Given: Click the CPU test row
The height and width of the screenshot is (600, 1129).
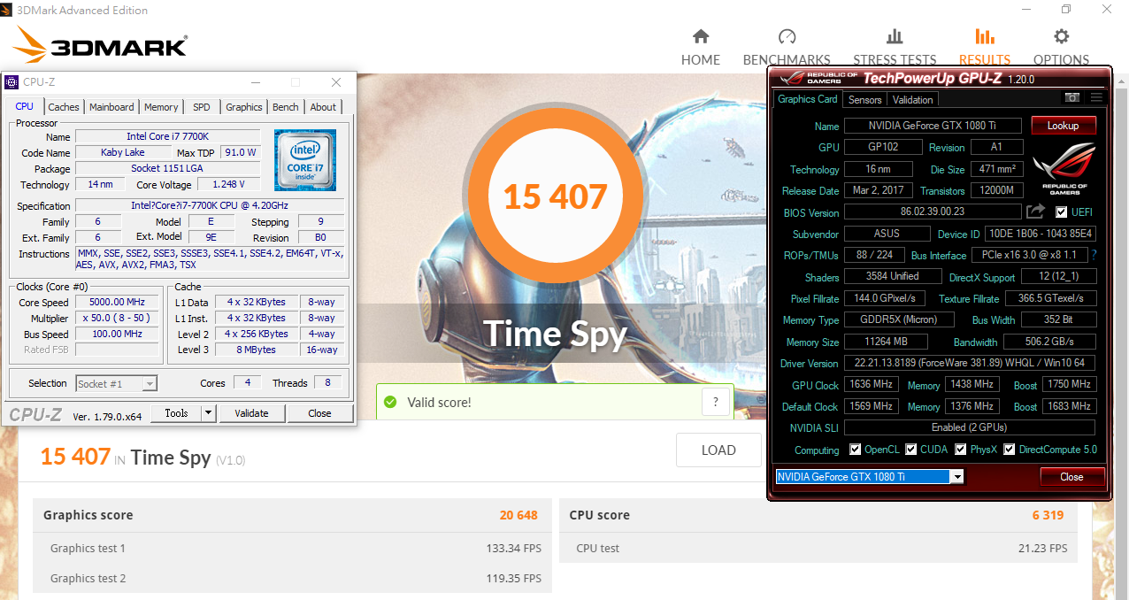Looking at the screenshot, I should coord(818,548).
